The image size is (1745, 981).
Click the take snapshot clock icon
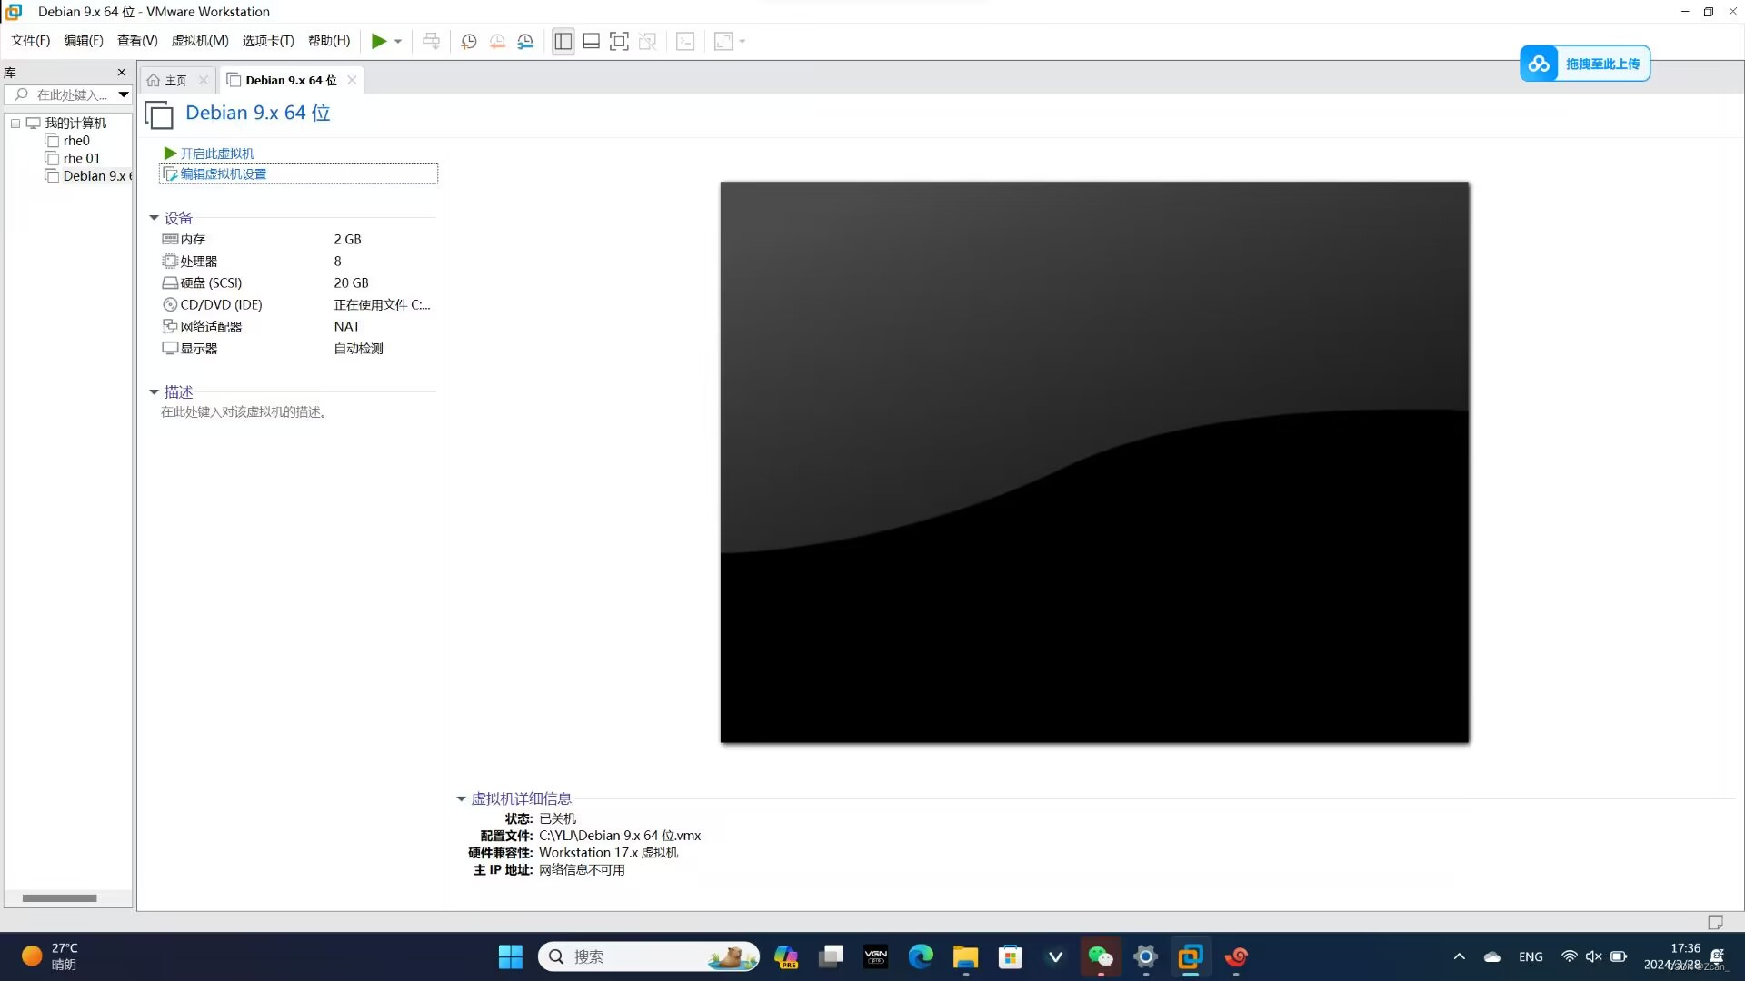(x=469, y=41)
